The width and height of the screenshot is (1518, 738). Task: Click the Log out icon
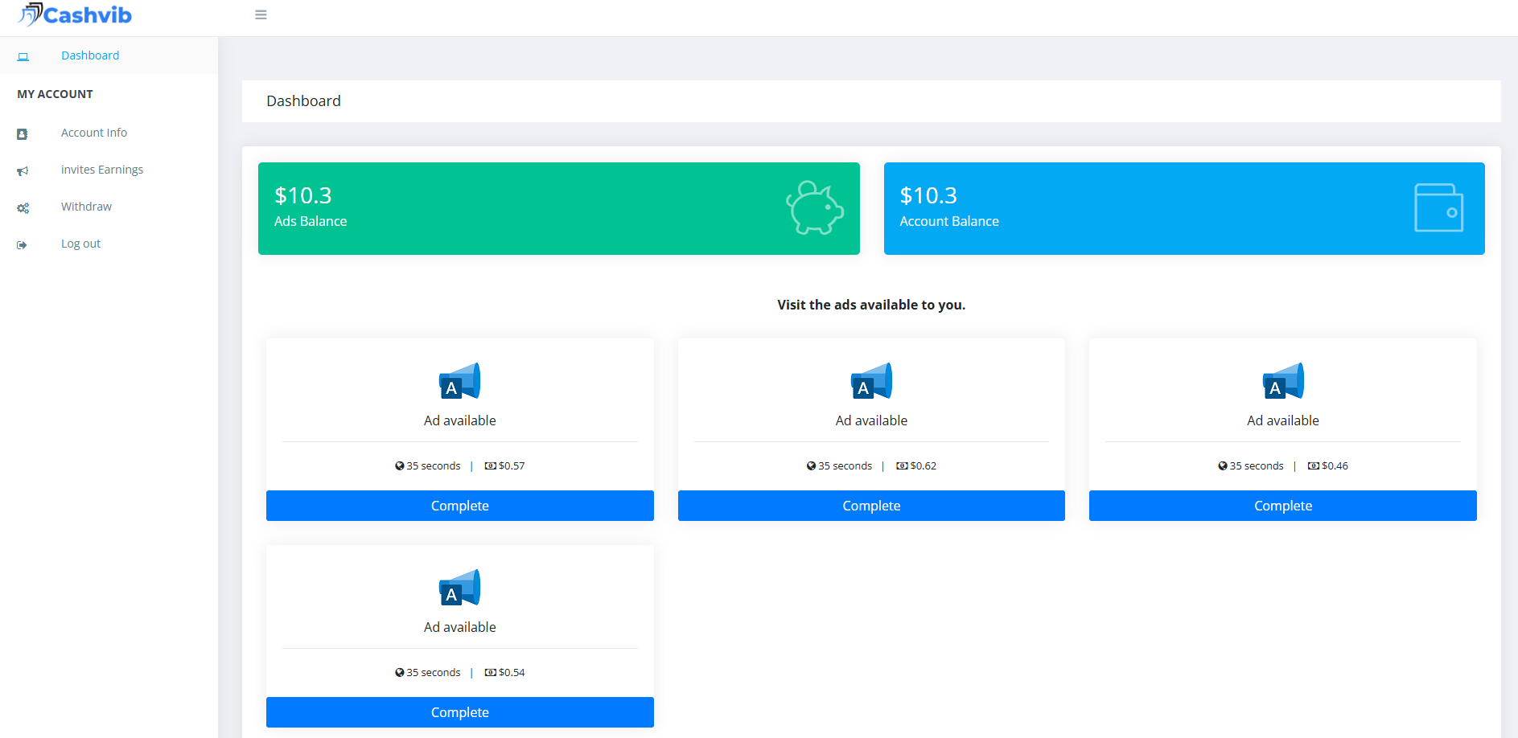[23, 245]
